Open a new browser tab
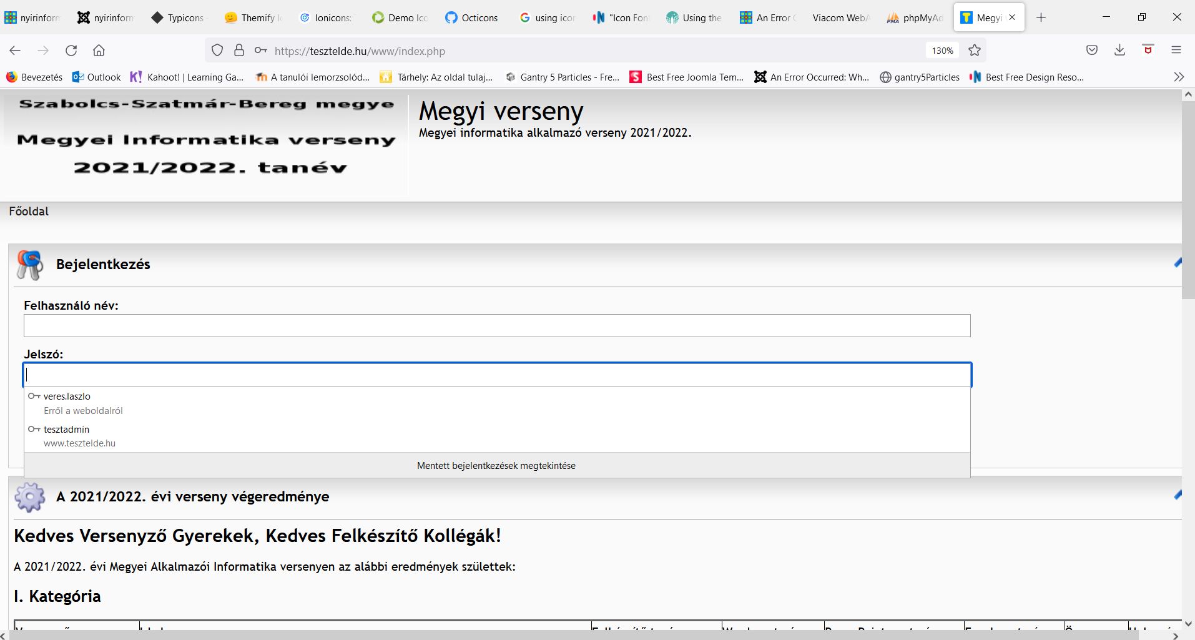 [1041, 17]
